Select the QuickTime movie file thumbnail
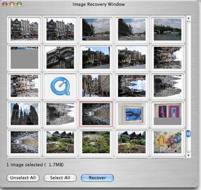This screenshot has width=201, height=190. click(x=60, y=86)
